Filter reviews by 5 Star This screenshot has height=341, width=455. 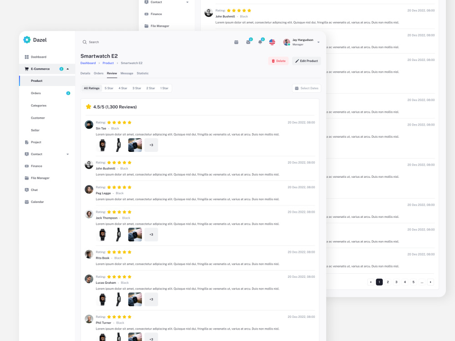point(109,88)
